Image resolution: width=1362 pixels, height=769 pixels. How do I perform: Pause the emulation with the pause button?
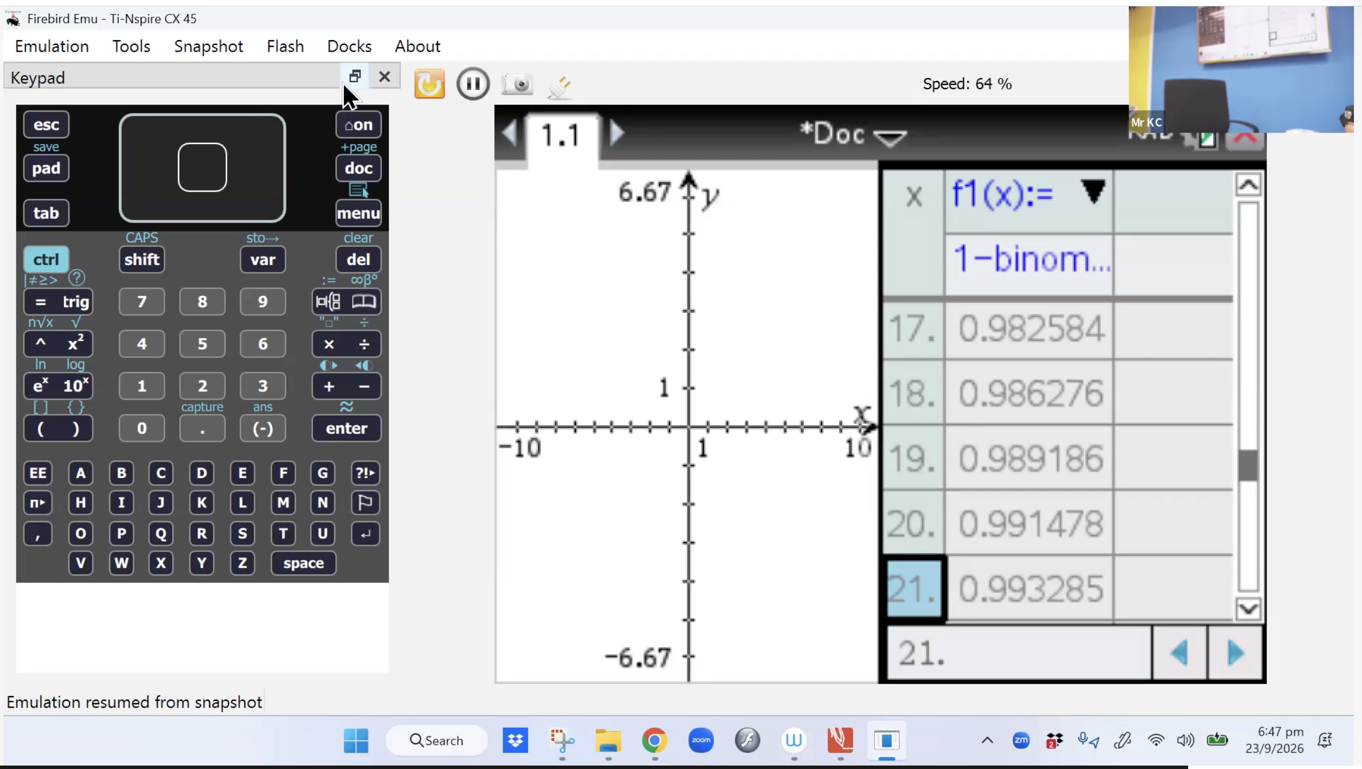(473, 84)
